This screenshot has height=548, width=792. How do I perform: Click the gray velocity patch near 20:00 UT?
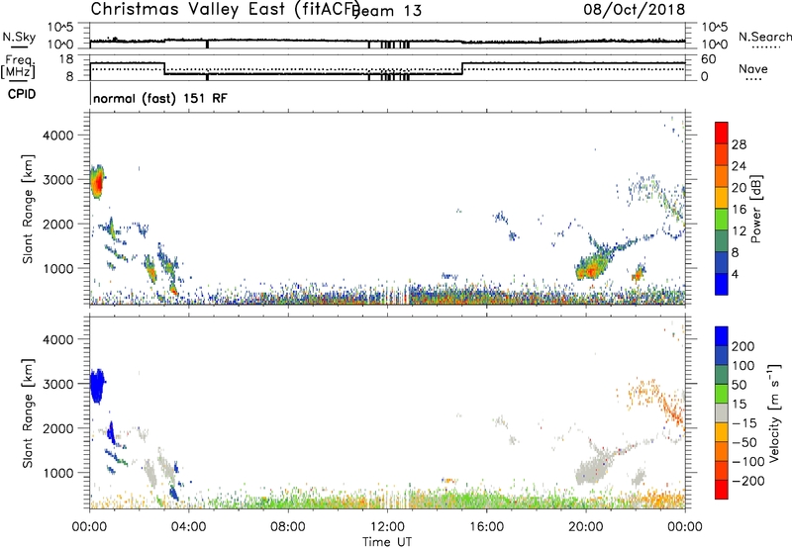(x=593, y=469)
